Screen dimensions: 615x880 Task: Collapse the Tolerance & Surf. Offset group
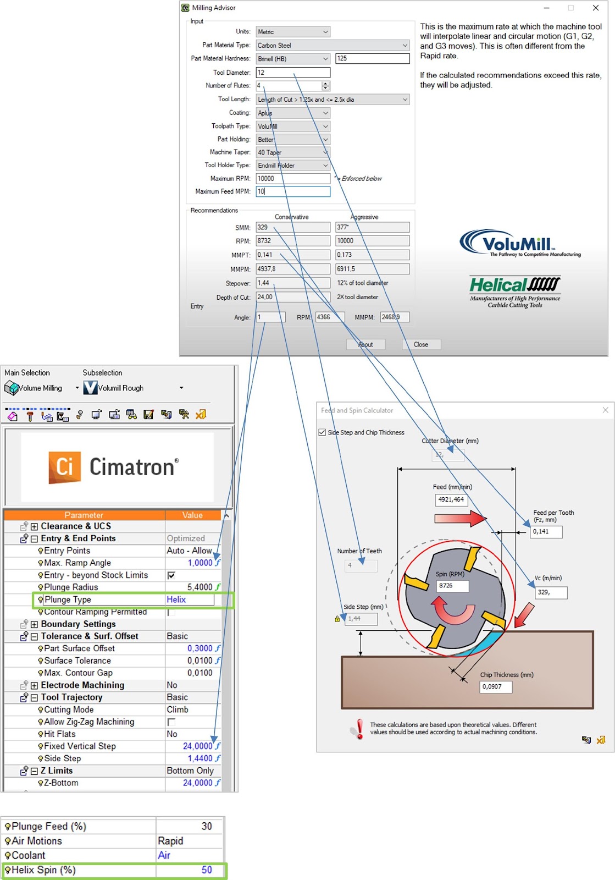tap(34, 636)
